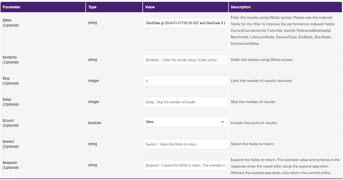Click the $filter value input field
This screenshot has width=343, height=180.
tap(185, 23)
